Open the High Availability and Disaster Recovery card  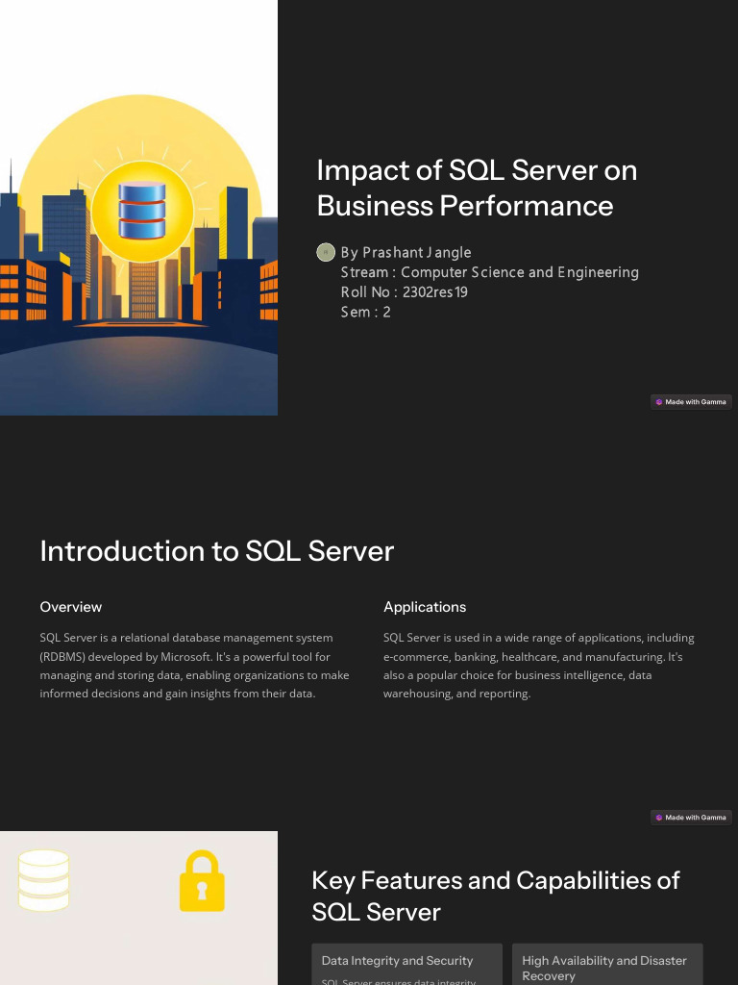[x=607, y=967]
